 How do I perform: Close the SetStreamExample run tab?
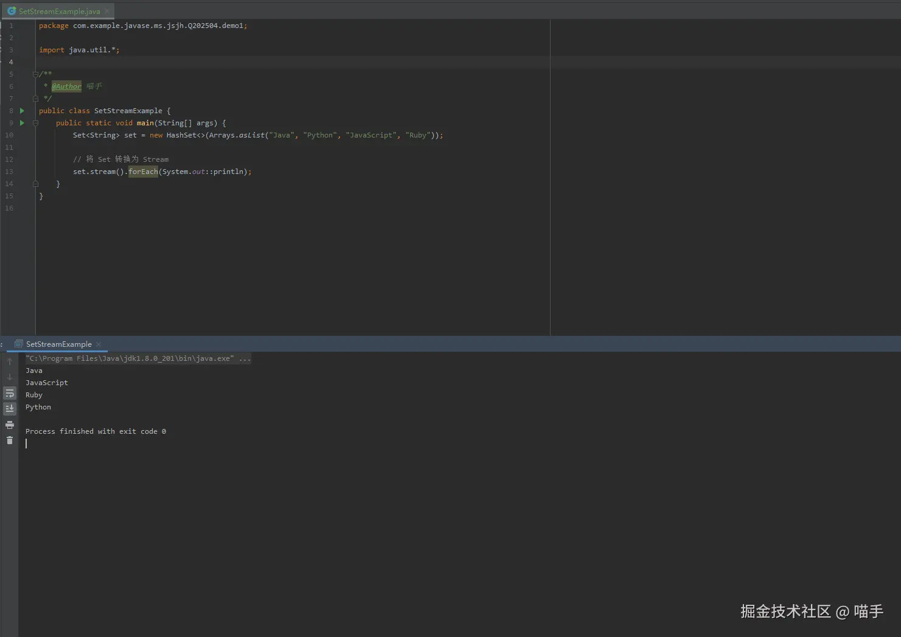click(x=99, y=344)
